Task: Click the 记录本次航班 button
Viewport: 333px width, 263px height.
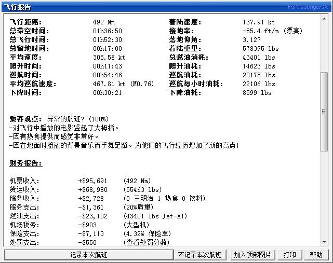Action: click(x=89, y=255)
